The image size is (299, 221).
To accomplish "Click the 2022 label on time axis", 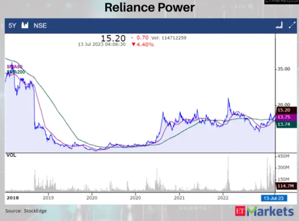I will click(223, 198).
